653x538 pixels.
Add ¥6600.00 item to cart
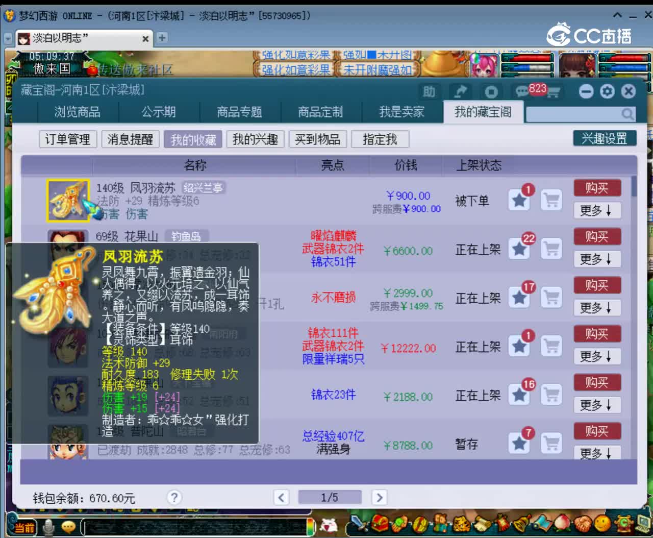click(x=551, y=249)
